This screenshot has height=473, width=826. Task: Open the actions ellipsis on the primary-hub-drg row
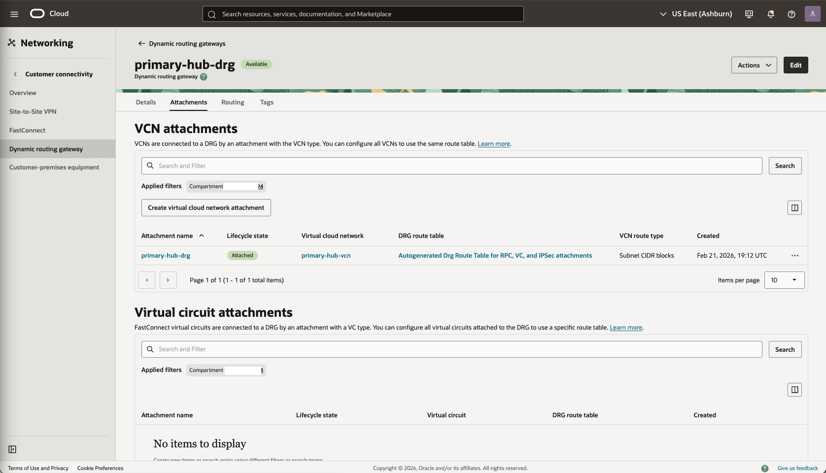[794, 255]
